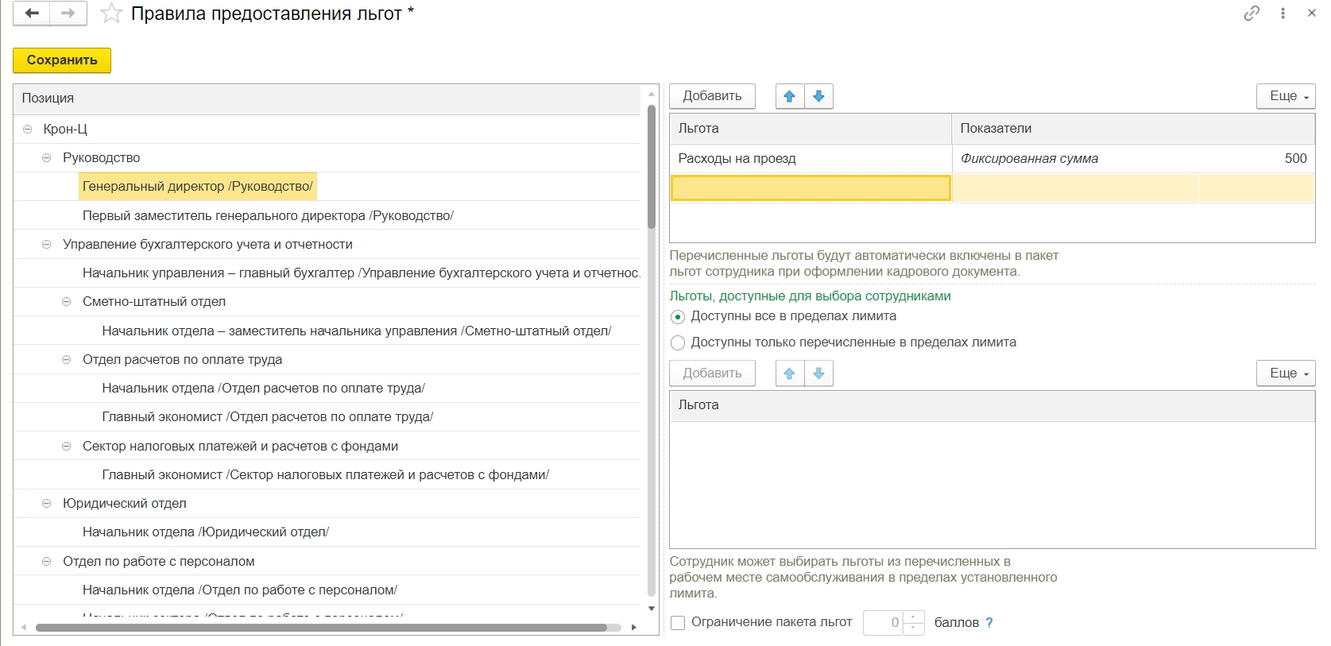
Task: Select 'Первый заместитель генерального директора' position
Action: (x=268, y=215)
